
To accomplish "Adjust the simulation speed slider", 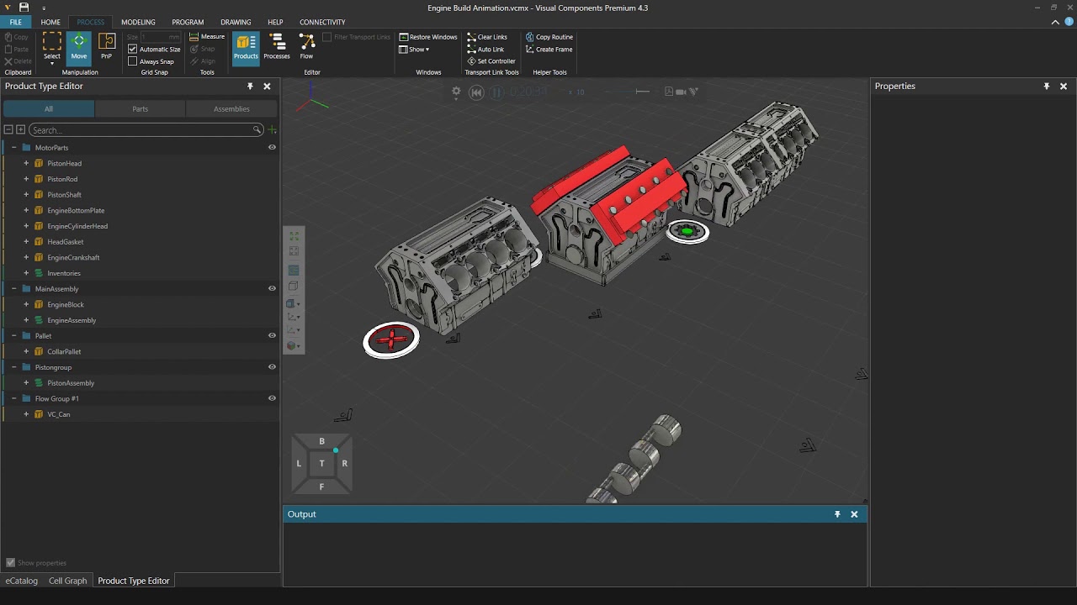I will click(643, 92).
